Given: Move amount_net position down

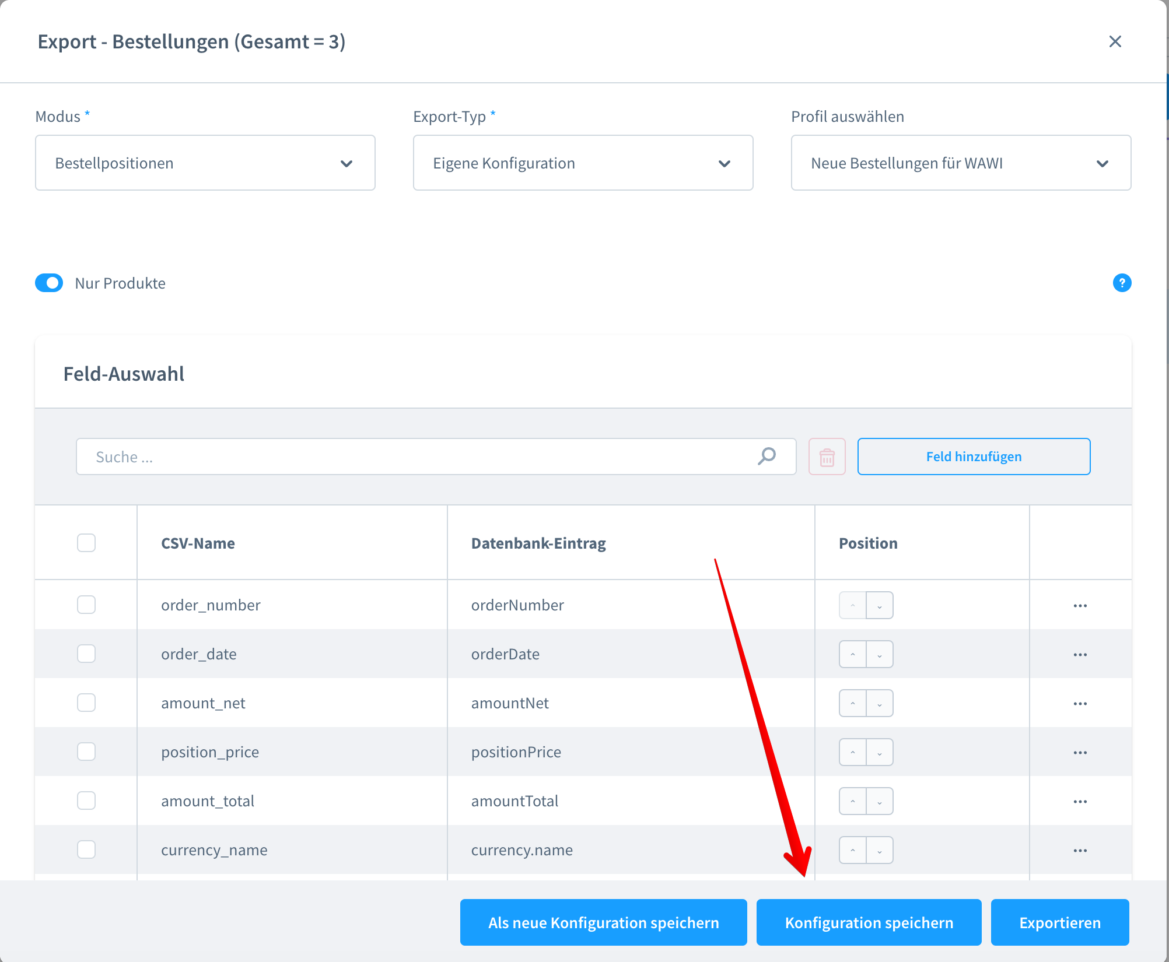Looking at the screenshot, I should [880, 704].
